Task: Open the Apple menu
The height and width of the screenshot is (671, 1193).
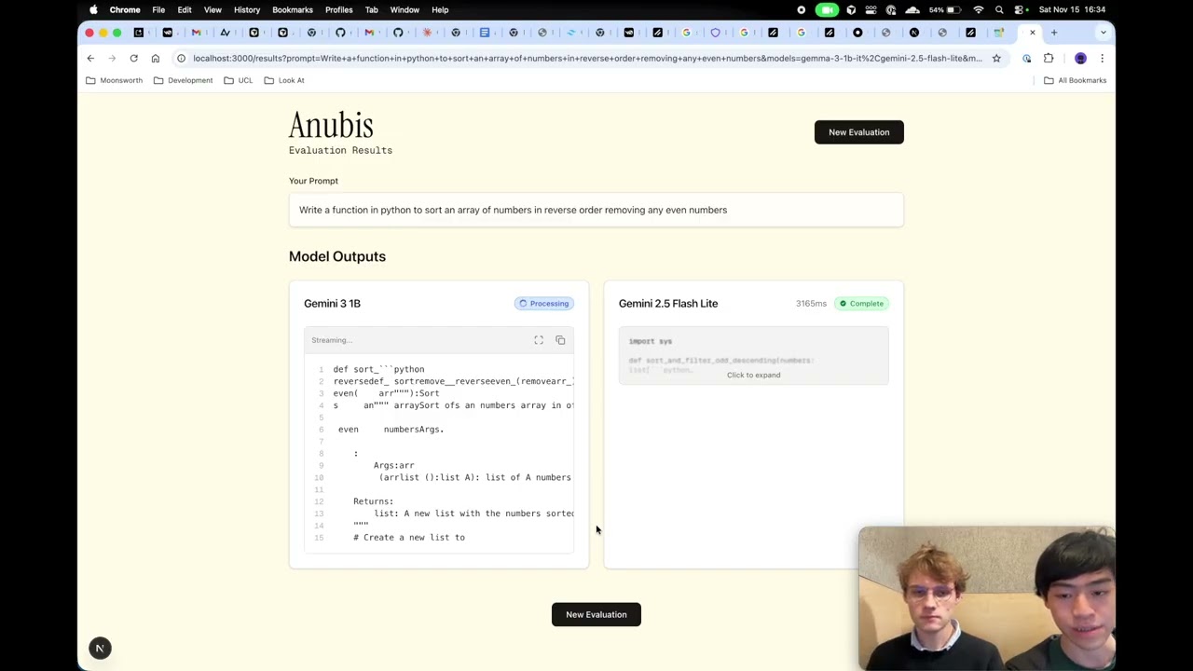Action: click(x=93, y=9)
